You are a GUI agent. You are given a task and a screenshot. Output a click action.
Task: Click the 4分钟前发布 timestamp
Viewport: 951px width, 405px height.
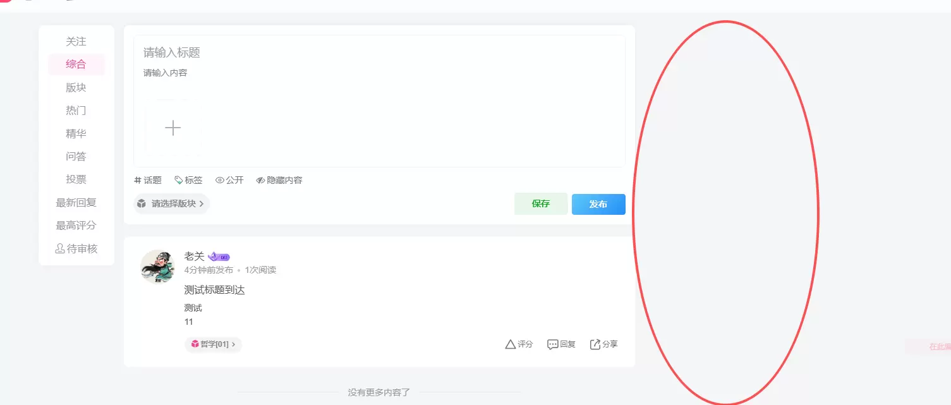tap(209, 270)
